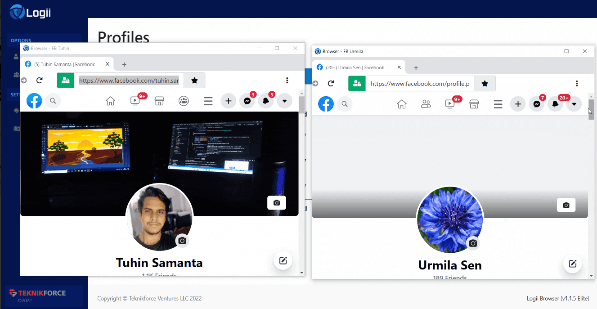597x309 pixels.
Task: Open Marketplace icon in Urmila window
Action: (474, 104)
